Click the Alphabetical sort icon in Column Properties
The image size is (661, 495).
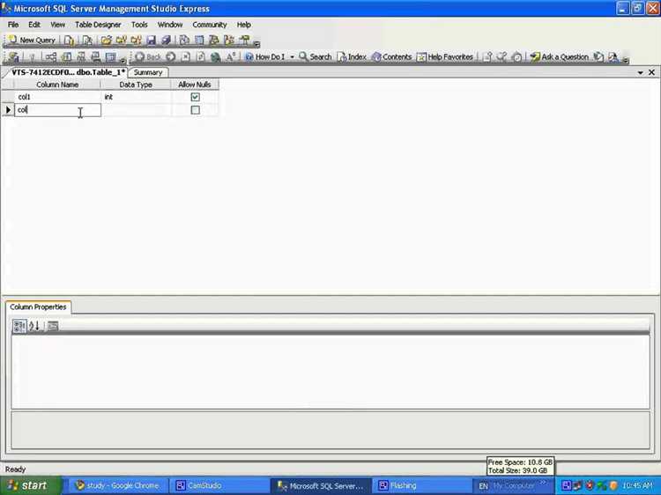coord(34,326)
